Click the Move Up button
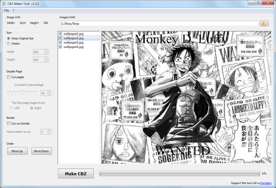This screenshot has height=188, width=276. tap(17, 151)
